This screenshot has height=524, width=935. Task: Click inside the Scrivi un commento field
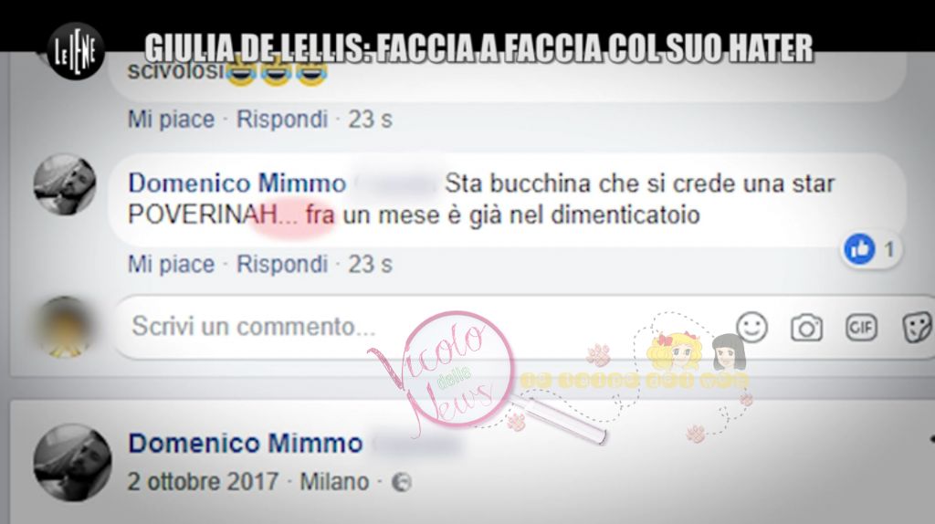pyautogui.click(x=417, y=327)
